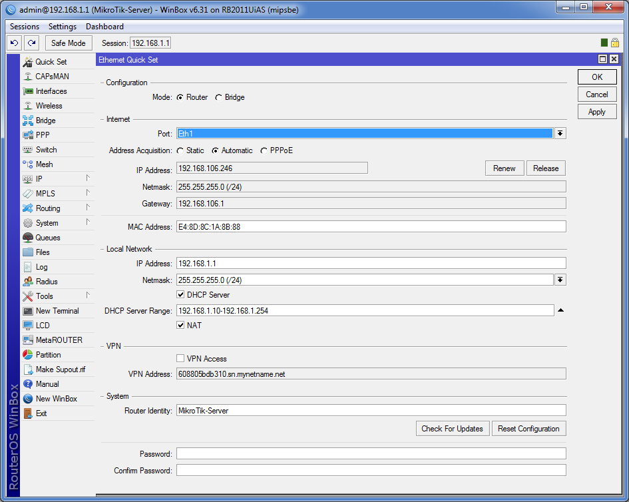Click the padlock icon in the toolbar
The width and height of the screenshot is (629, 502).
coord(615,43)
